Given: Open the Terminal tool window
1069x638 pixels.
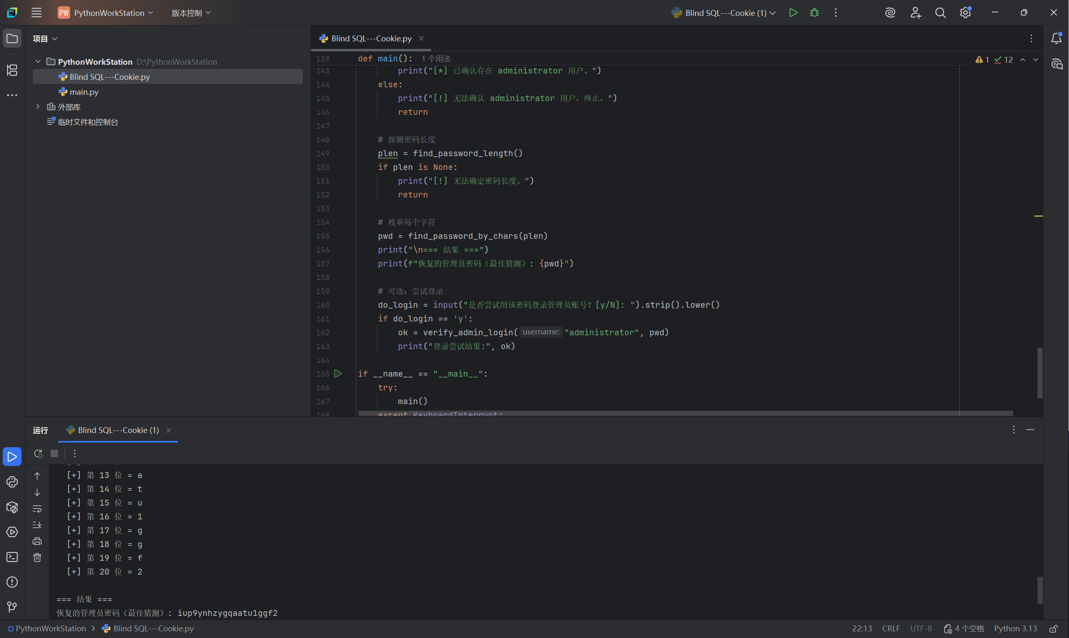Looking at the screenshot, I should click(x=12, y=557).
